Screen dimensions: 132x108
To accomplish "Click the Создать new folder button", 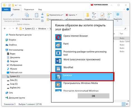I will tap(88, 16).
